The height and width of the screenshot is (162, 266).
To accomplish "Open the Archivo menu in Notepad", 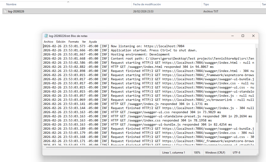I will tap(48, 42).
